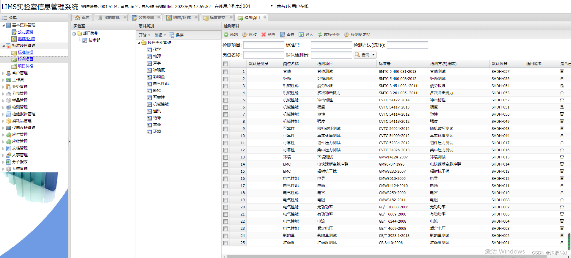Check the row 25 准确度测试 checkbox
This screenshot has height=258, width=571.
(226, 243)
